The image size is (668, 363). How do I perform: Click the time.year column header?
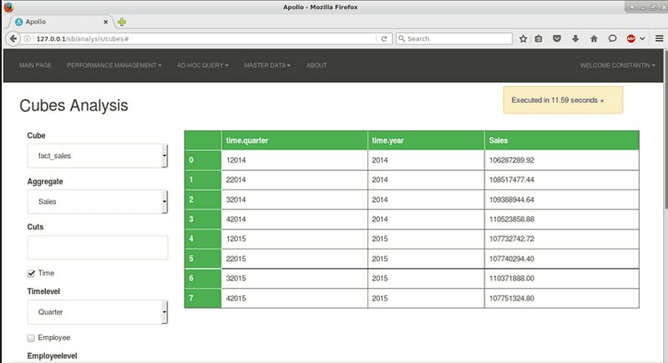click(x=426, y=140)
